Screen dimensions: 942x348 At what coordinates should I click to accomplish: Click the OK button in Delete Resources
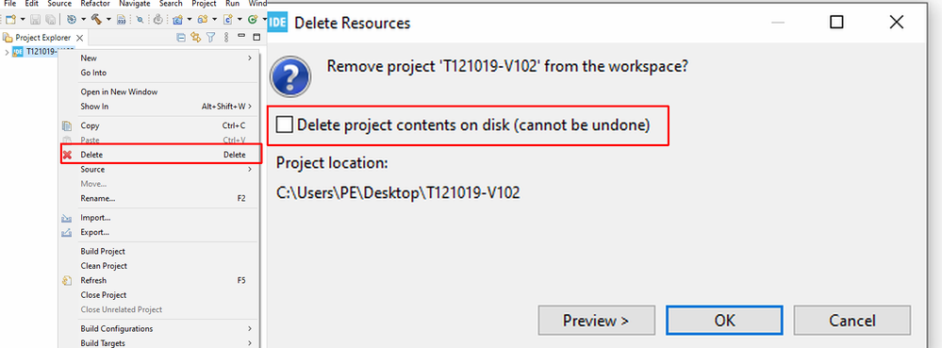(x=724, y=321)
